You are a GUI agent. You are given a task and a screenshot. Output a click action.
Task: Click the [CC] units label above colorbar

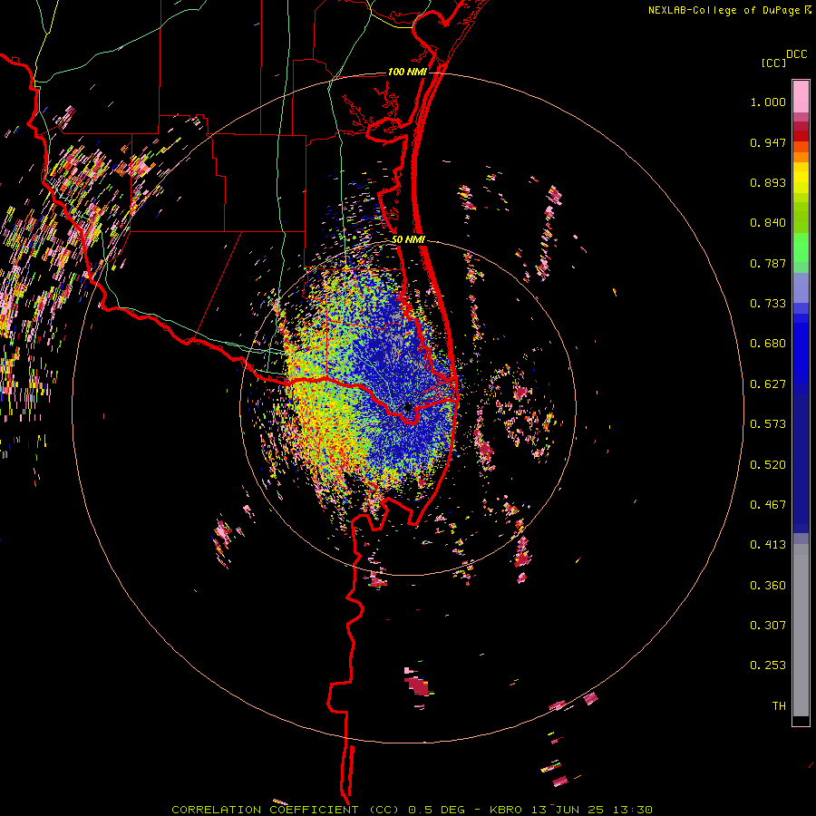pos(774,63)
